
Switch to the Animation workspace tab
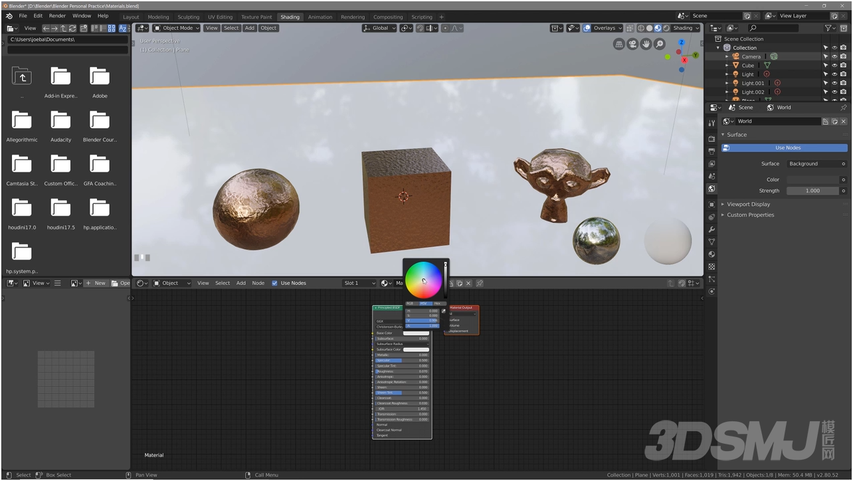coord(320,17)
